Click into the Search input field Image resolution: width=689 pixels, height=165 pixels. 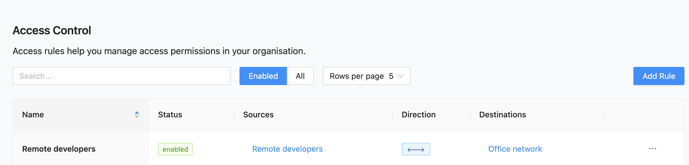(x=121, y=76)
